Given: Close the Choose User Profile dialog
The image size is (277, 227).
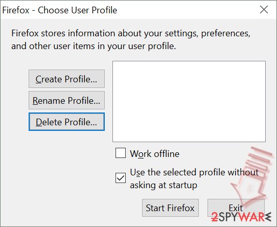Looking at the screenshot, I should (x=264, y=10).
